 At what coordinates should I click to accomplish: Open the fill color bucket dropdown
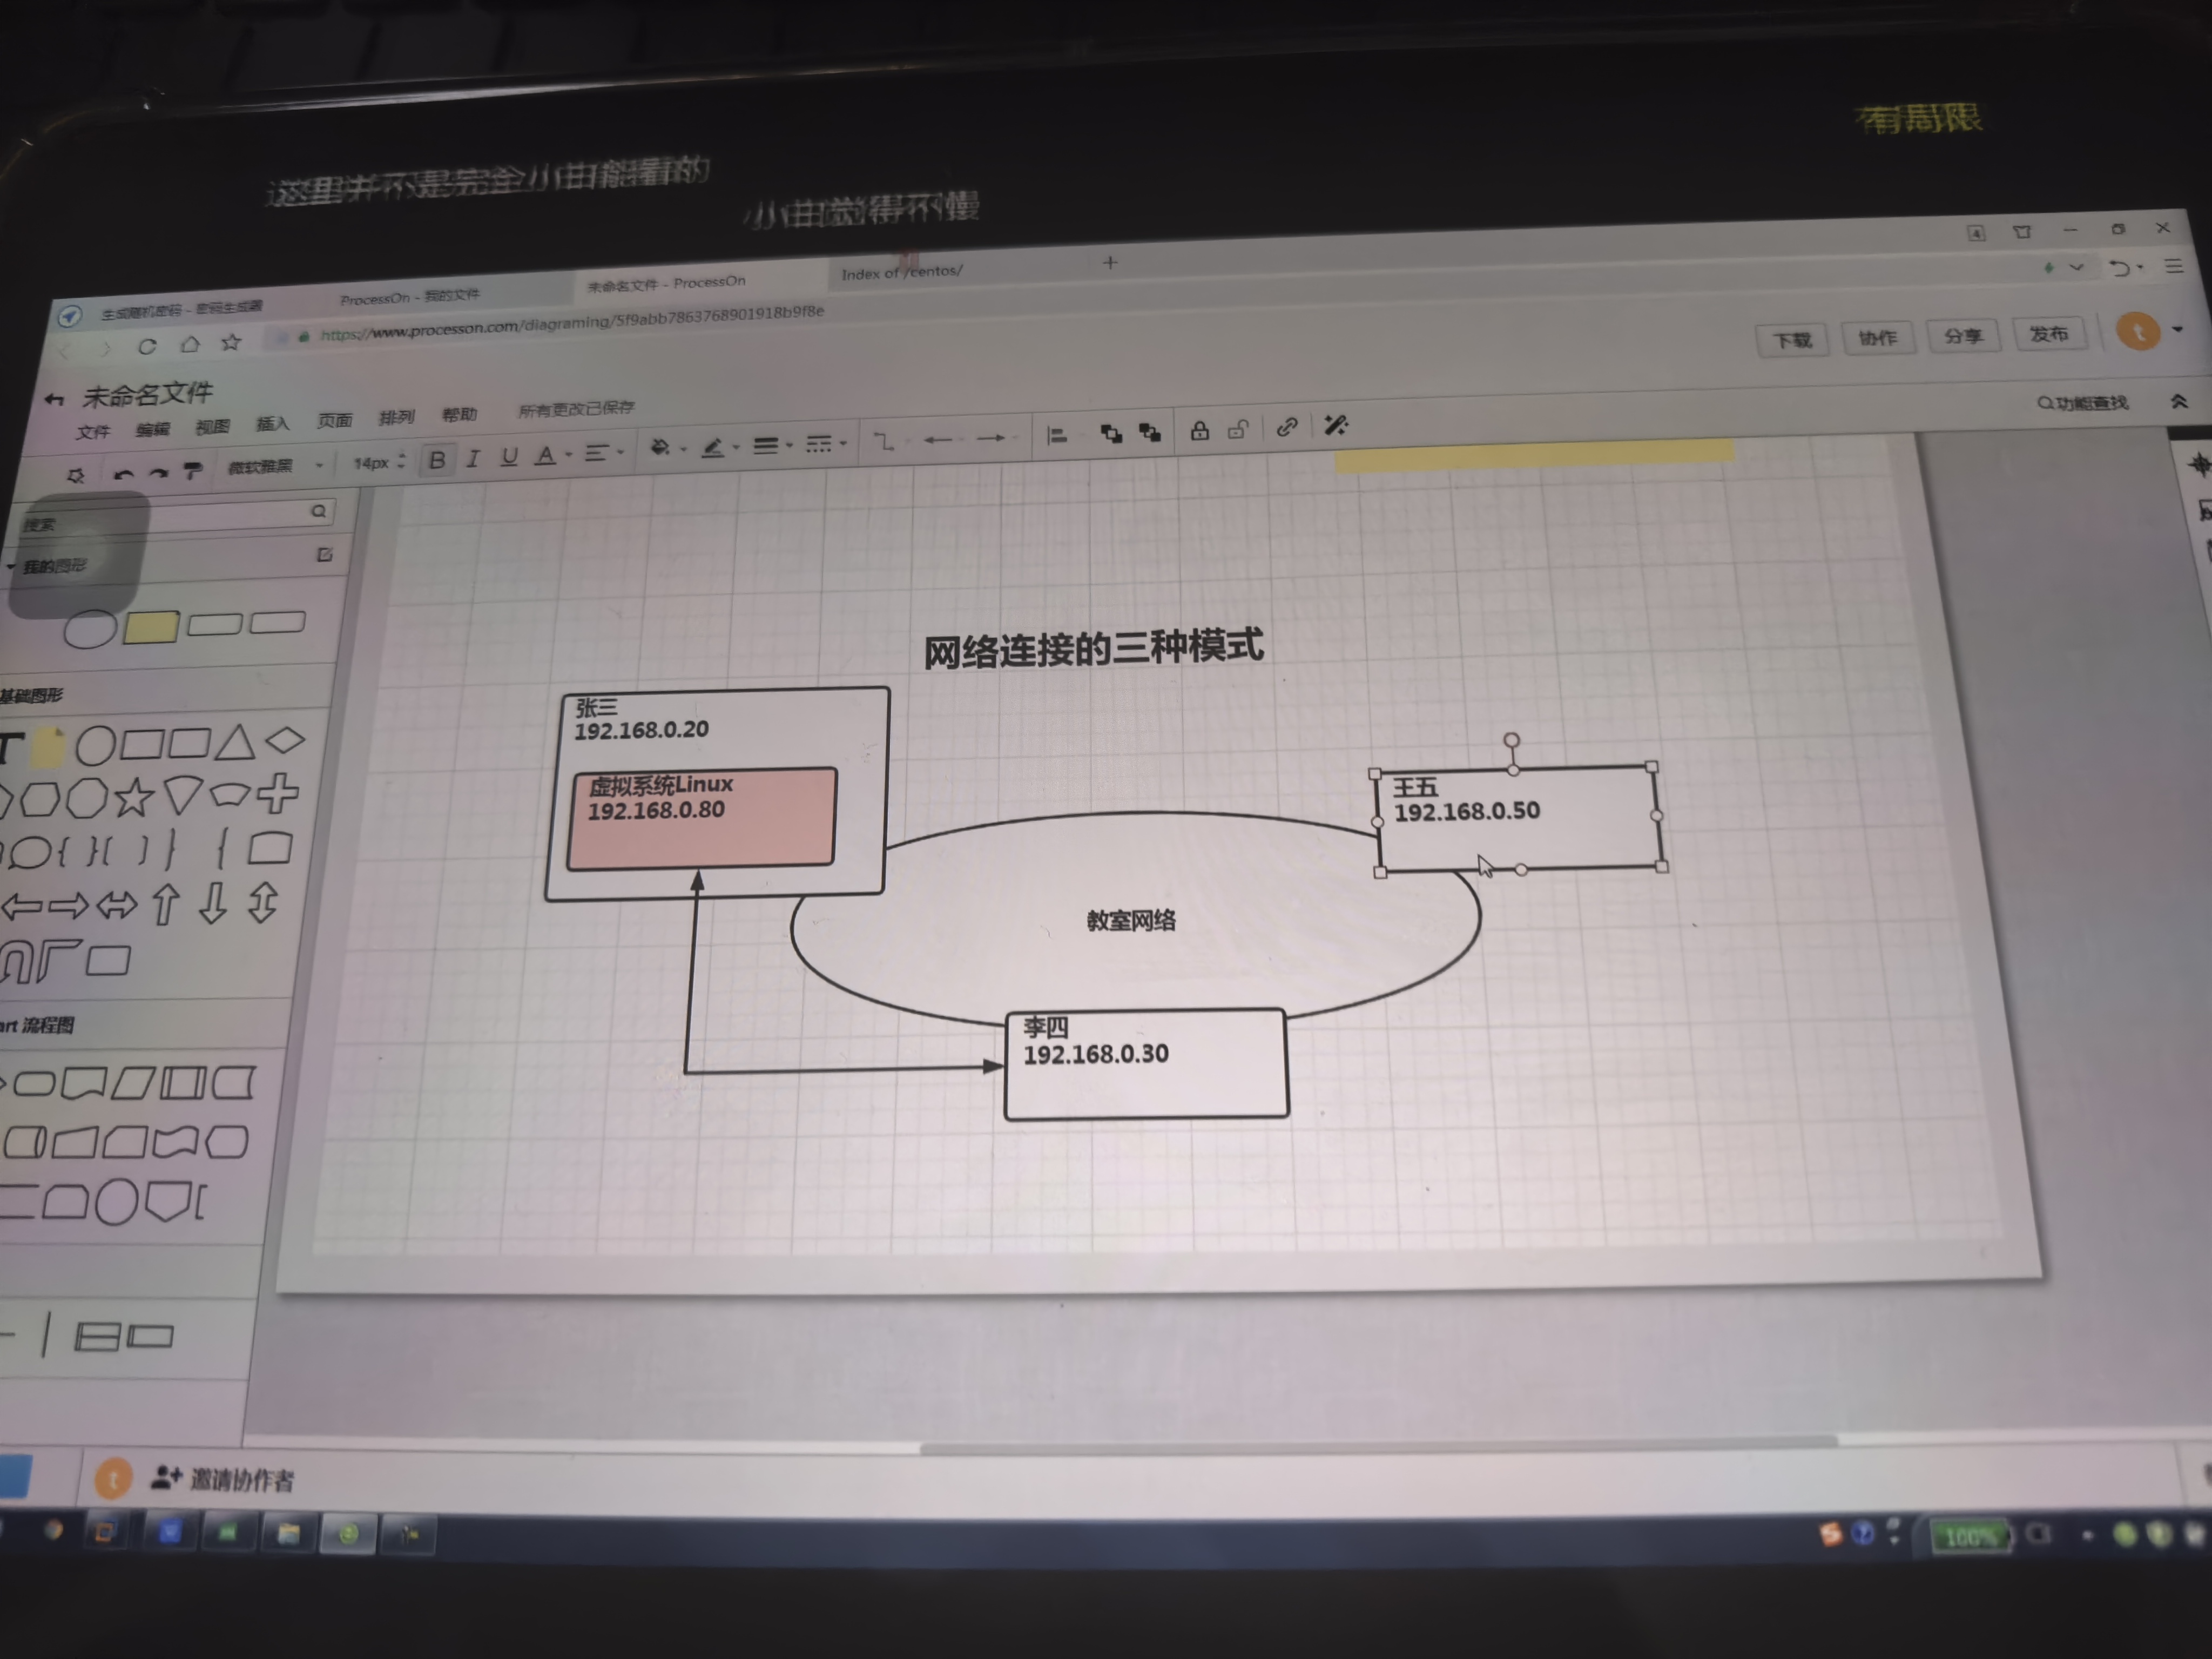tap(661, 447)
